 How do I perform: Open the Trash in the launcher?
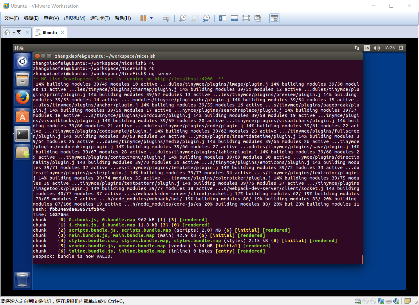tap(22, 280)
